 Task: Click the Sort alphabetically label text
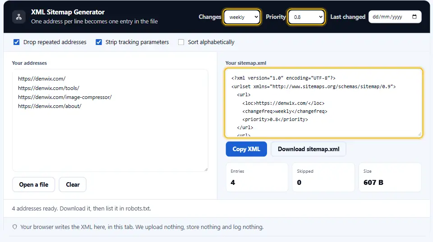211,42
